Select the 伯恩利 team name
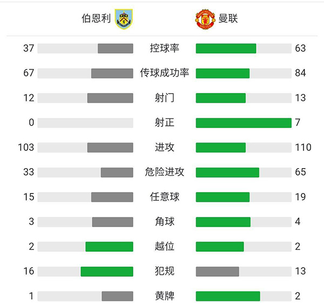The image size is (324, 306). [x=96, y=18]
